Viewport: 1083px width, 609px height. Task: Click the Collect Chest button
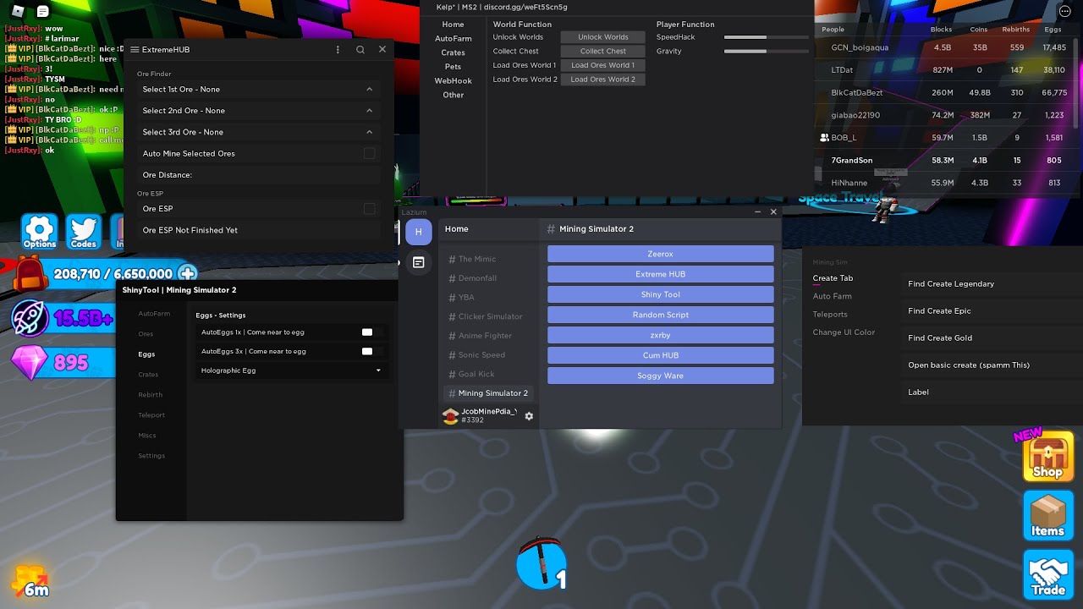[x=603, y=52]
